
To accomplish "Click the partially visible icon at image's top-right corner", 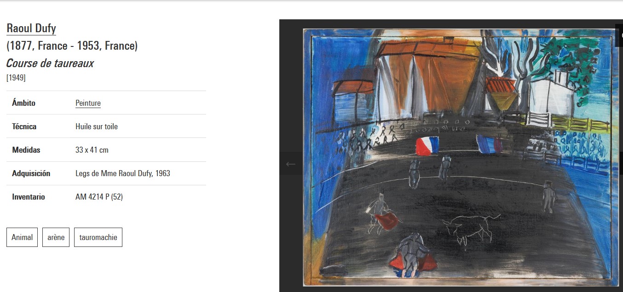I will click(619, 35).
